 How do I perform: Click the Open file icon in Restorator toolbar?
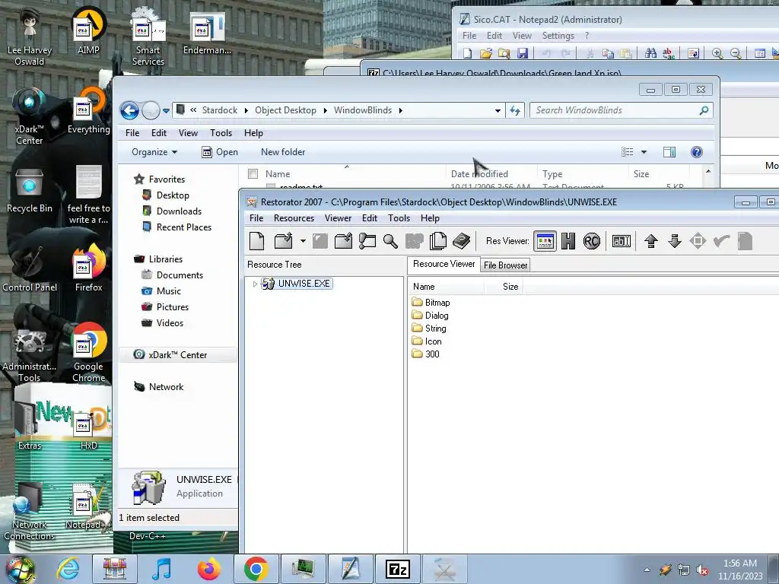coord(284,241)
